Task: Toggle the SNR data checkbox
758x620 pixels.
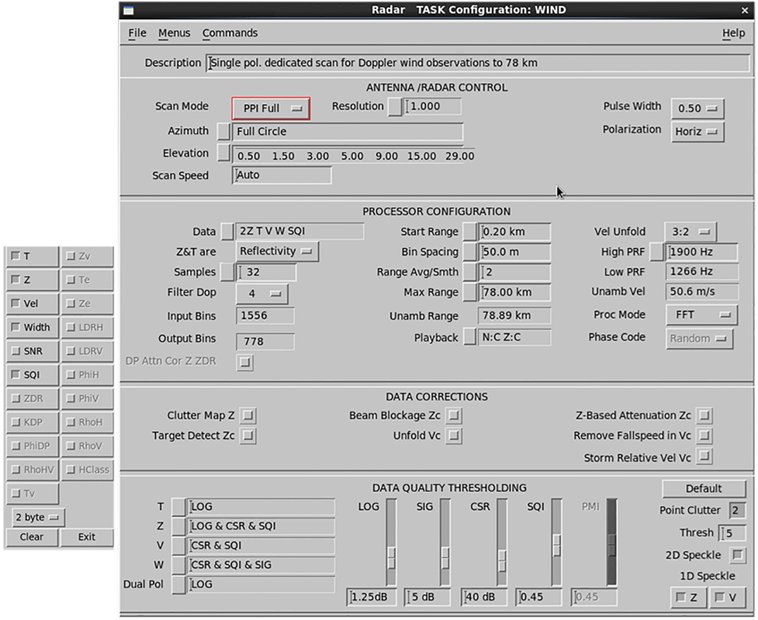Action: 33,351
